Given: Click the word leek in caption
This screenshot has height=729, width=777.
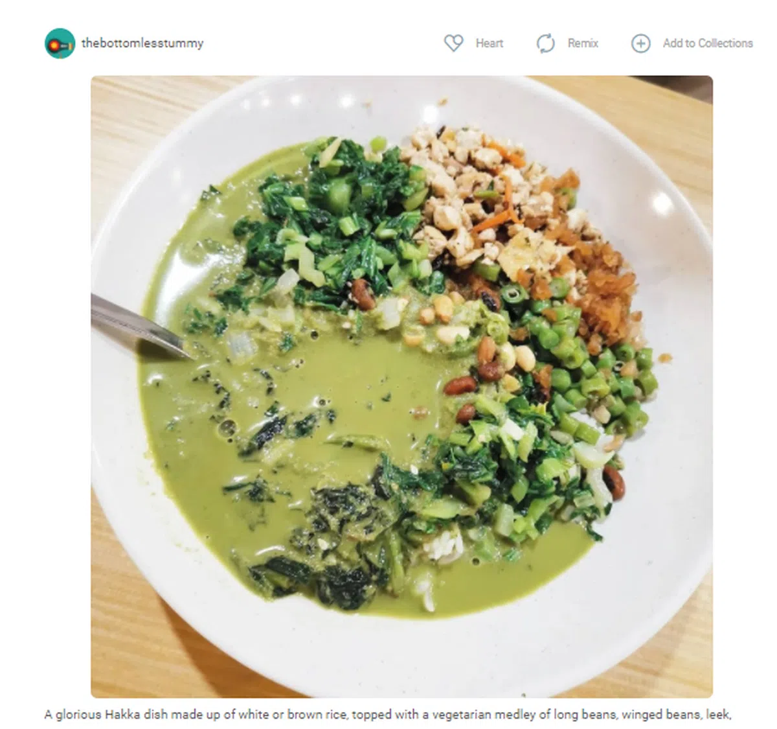Looking at the screenshot, I should click(x=717, y=715).
